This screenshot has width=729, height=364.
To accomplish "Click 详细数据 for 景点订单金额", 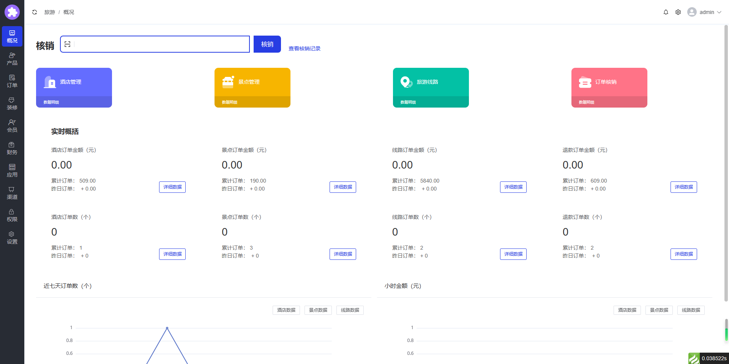I will (x=343, y=187).
